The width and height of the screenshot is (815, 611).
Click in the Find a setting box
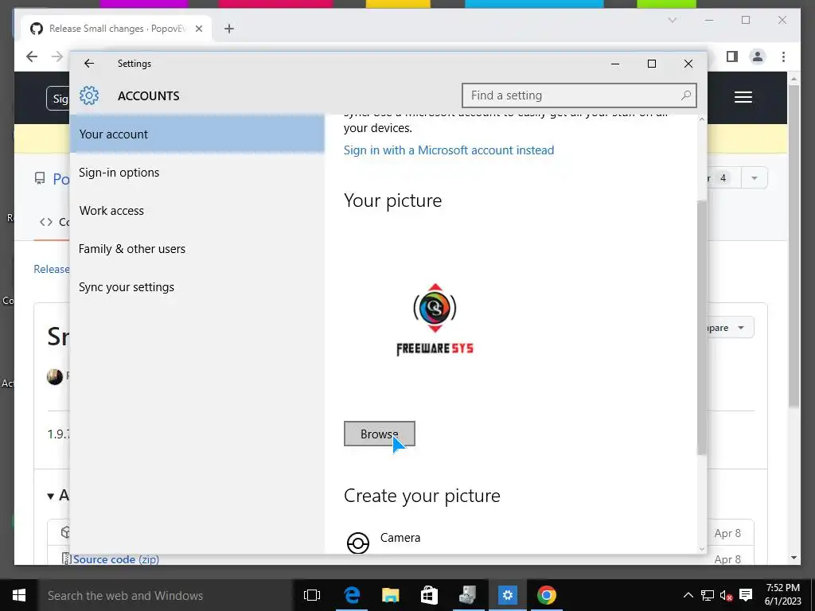[579, 95]
